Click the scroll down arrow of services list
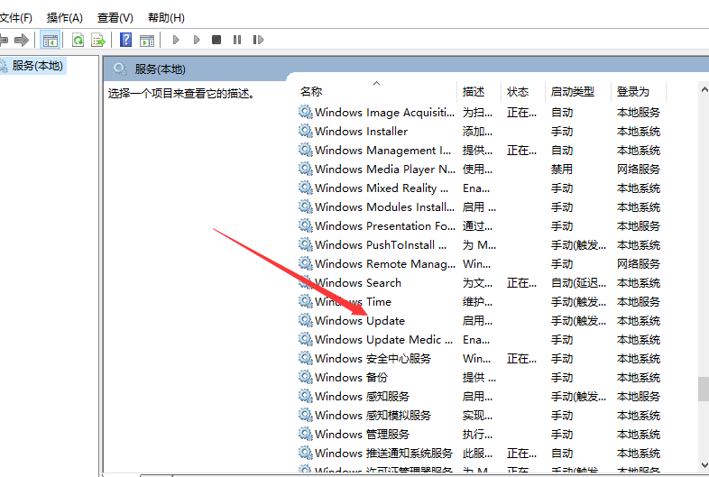Image resolution: width=709 pixels, height=477 pixels. pyautogui.click(x=704, y=464)
